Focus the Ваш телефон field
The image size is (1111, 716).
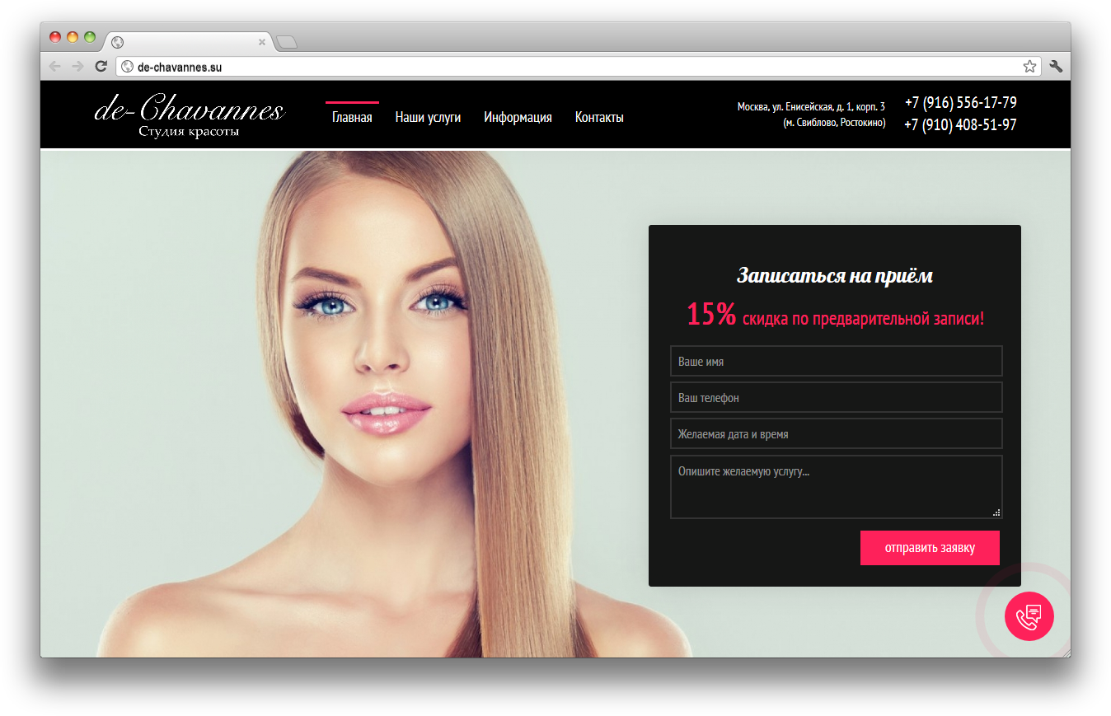click(x=836, y=398)
